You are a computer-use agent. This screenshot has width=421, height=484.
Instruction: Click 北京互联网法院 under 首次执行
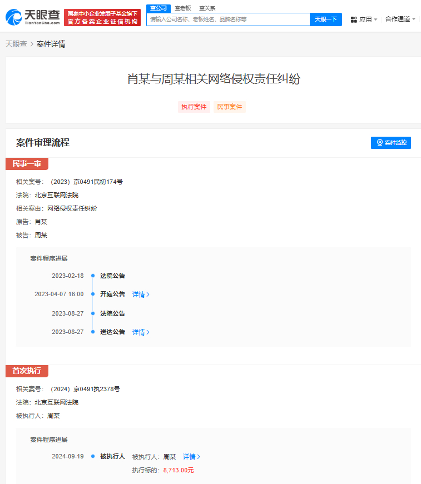[57, 402]
